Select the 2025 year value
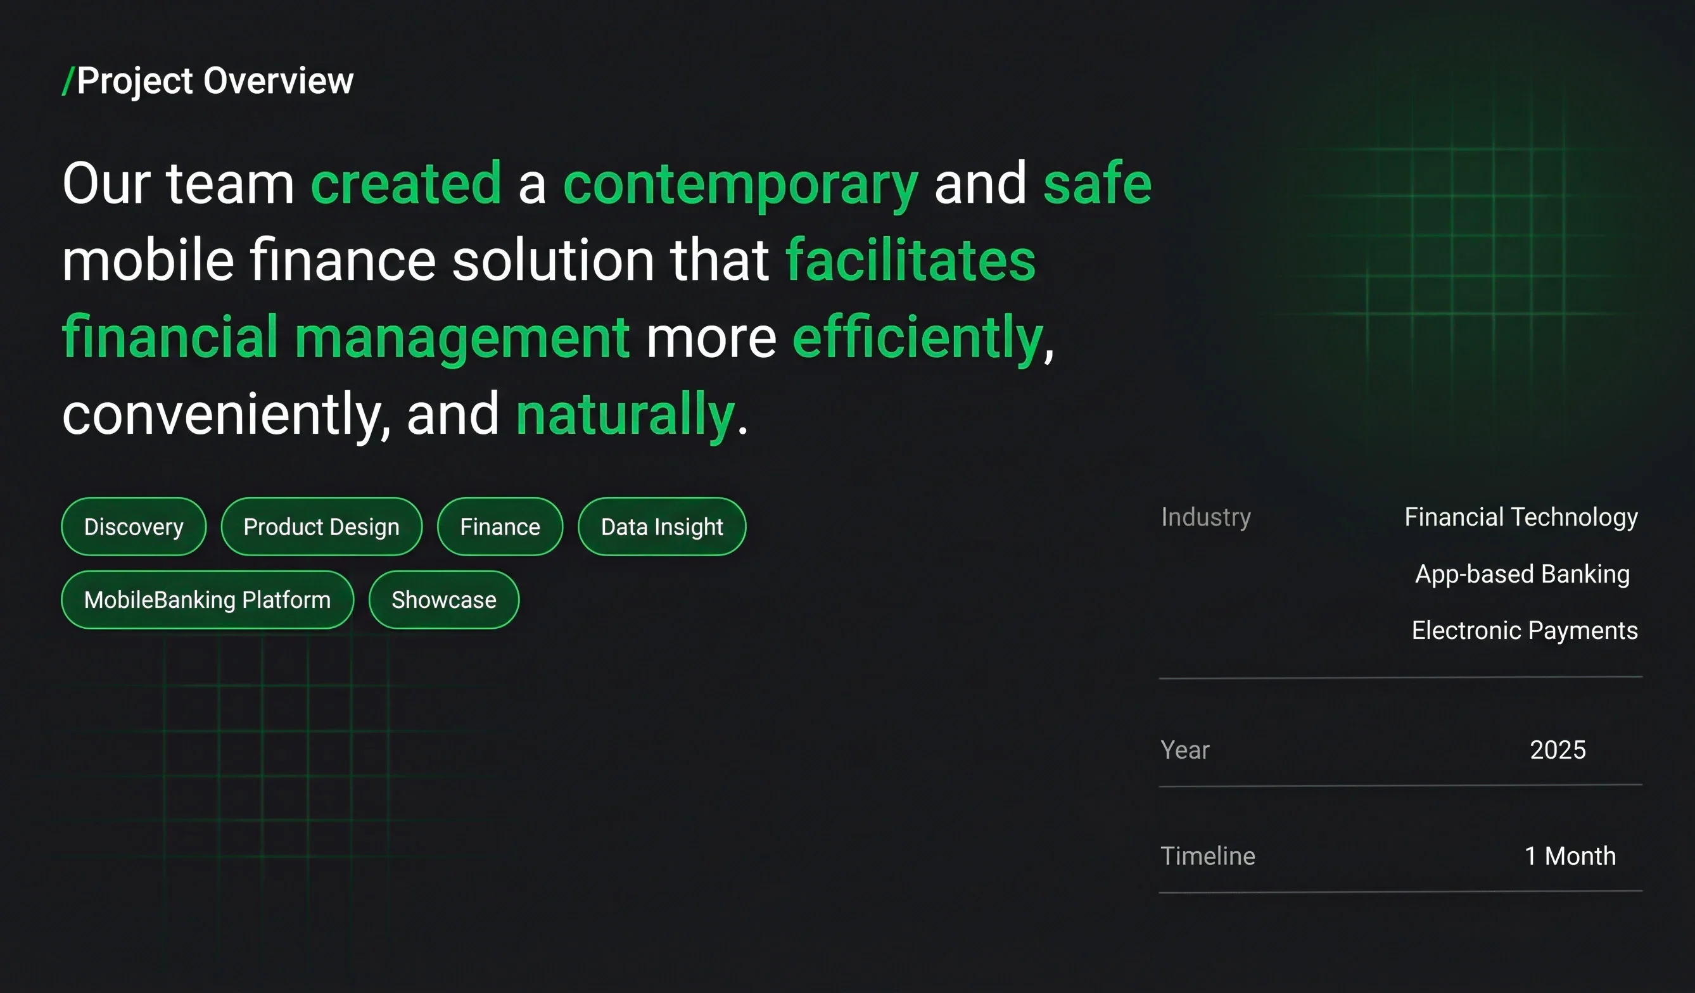 [x=1558, y=750]
